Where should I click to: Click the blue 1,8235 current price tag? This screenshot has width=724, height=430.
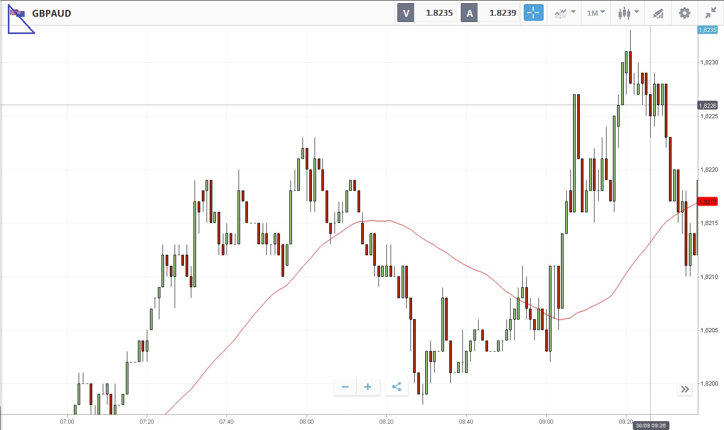(x=708, y=30)
